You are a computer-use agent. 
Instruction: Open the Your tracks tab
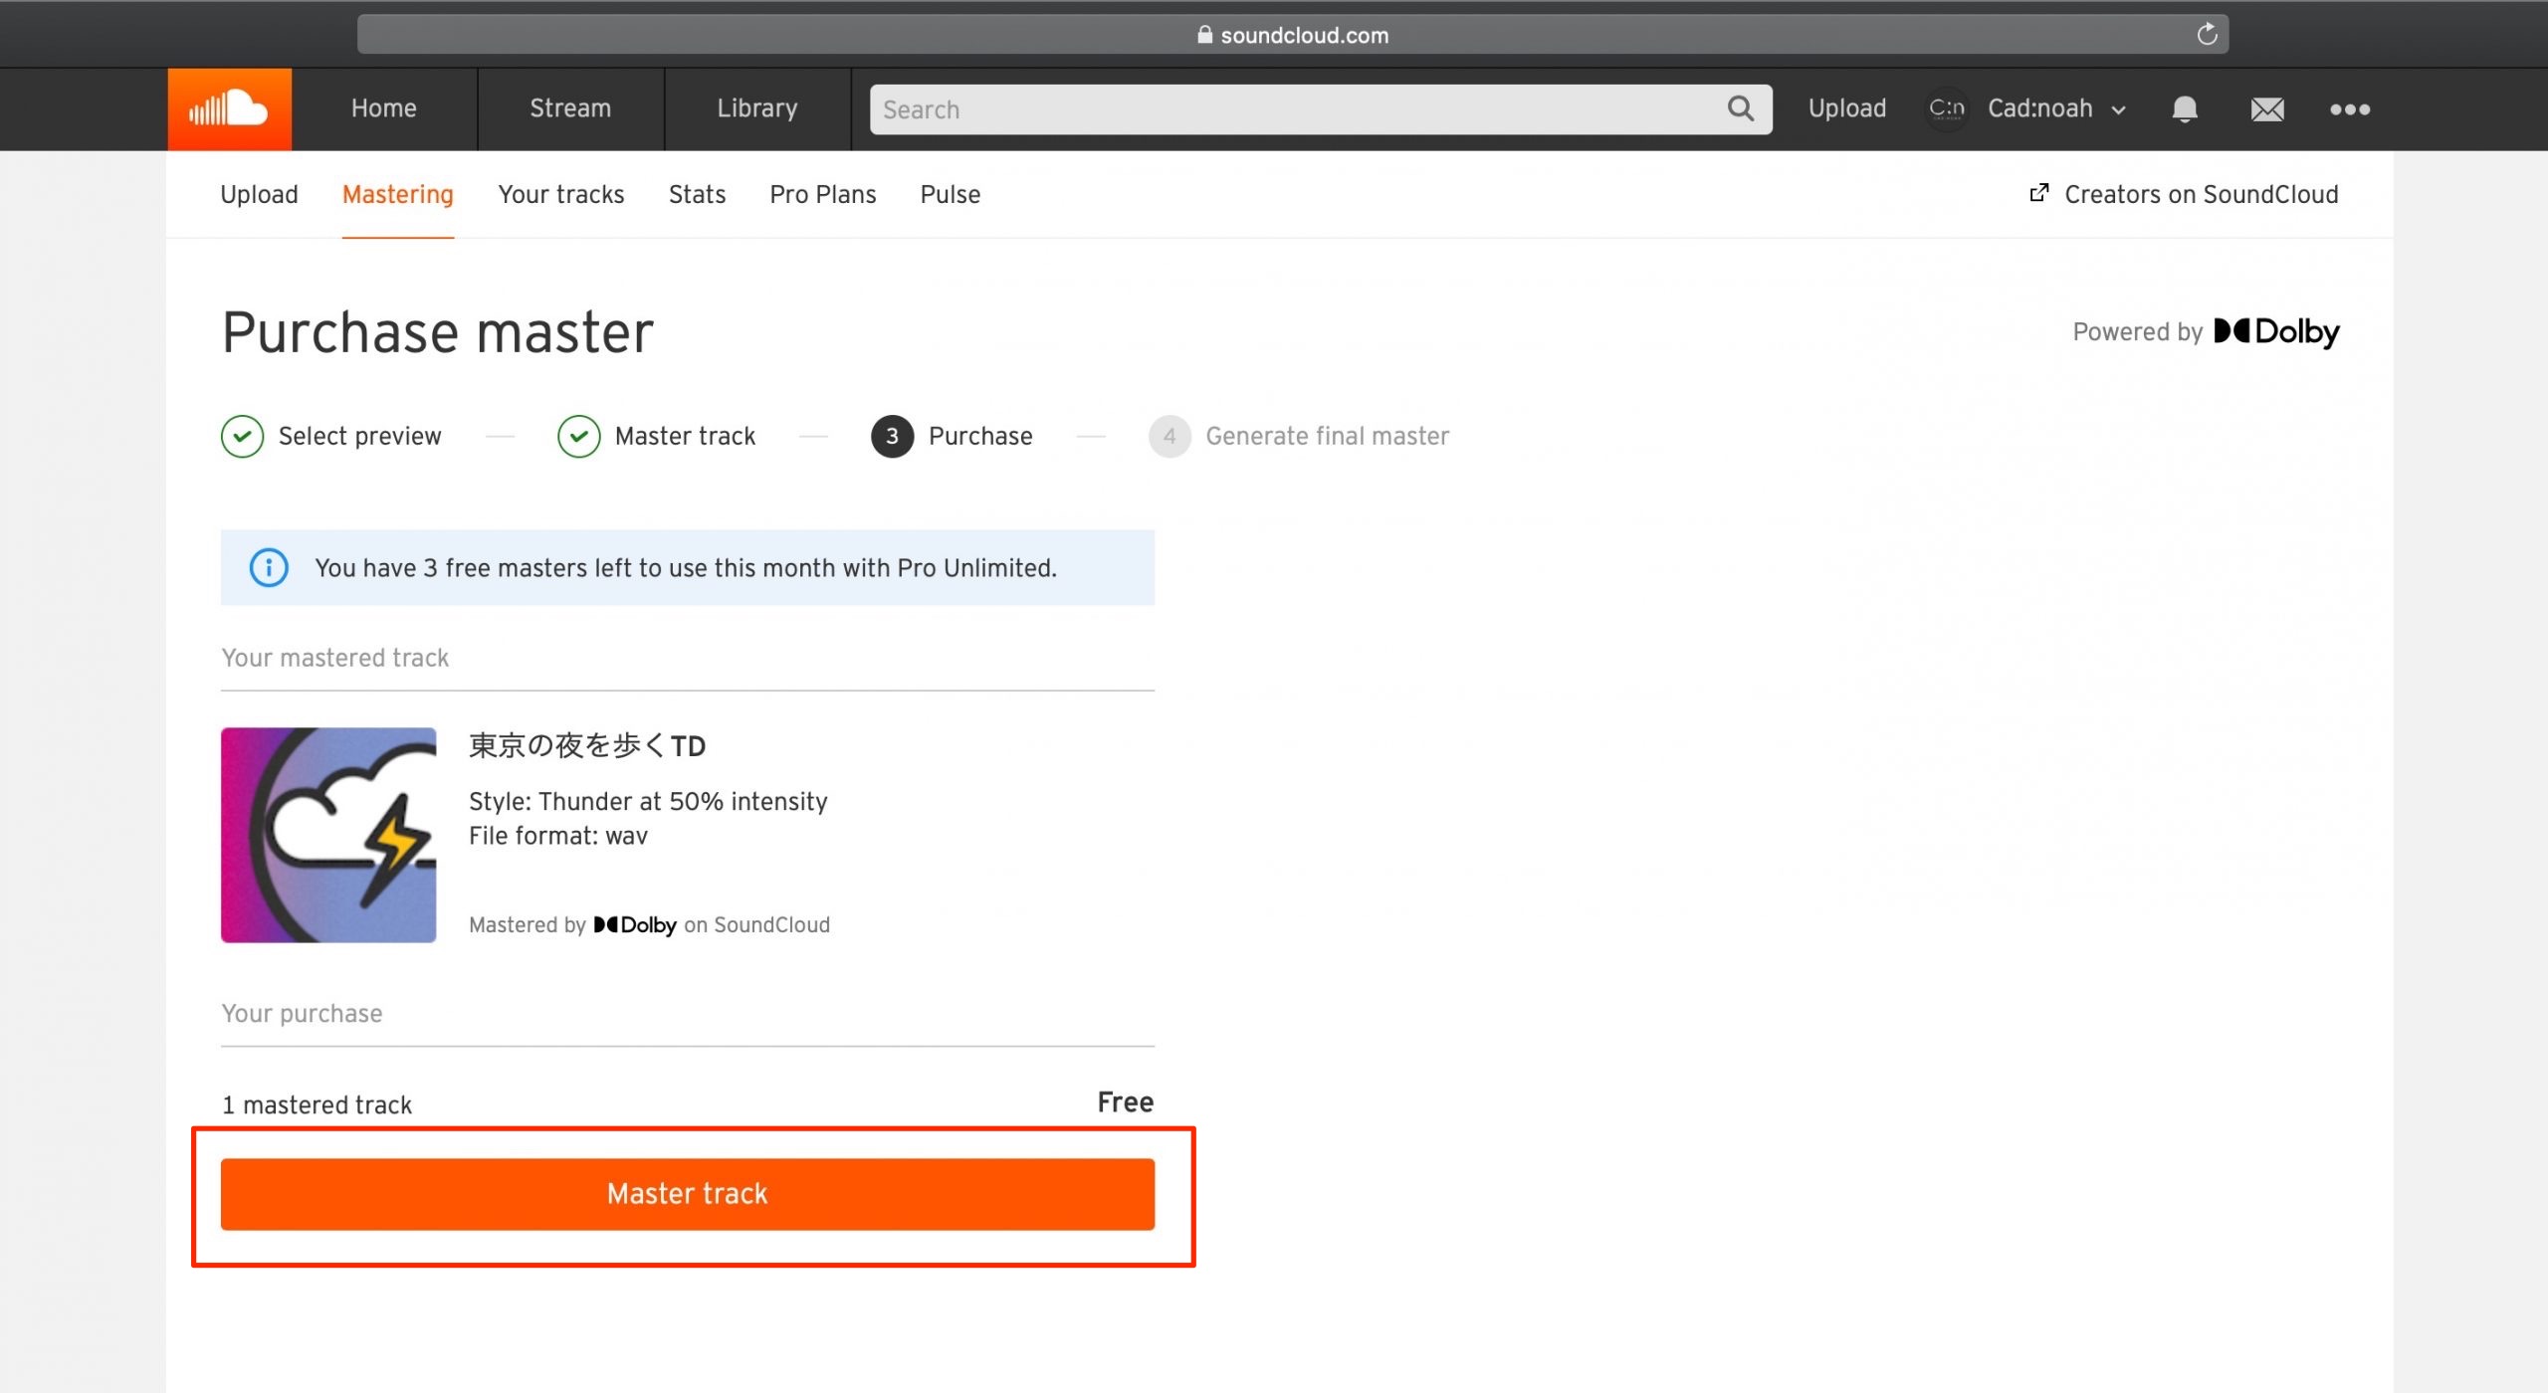pyautogui.click(x=561, y=194)
